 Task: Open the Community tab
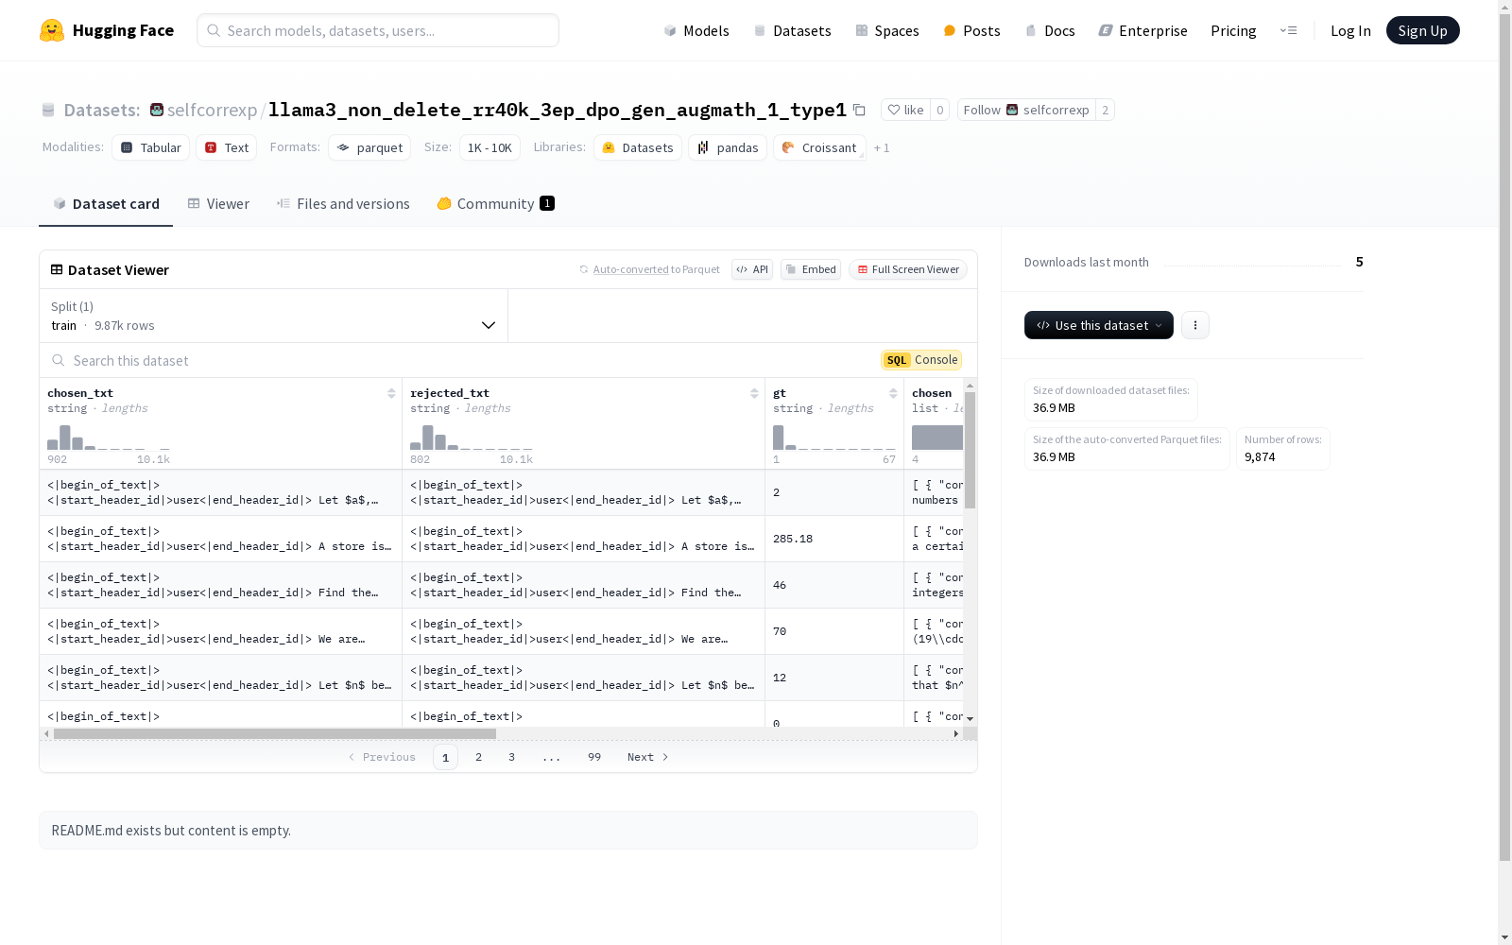click(x=495, y=203)
